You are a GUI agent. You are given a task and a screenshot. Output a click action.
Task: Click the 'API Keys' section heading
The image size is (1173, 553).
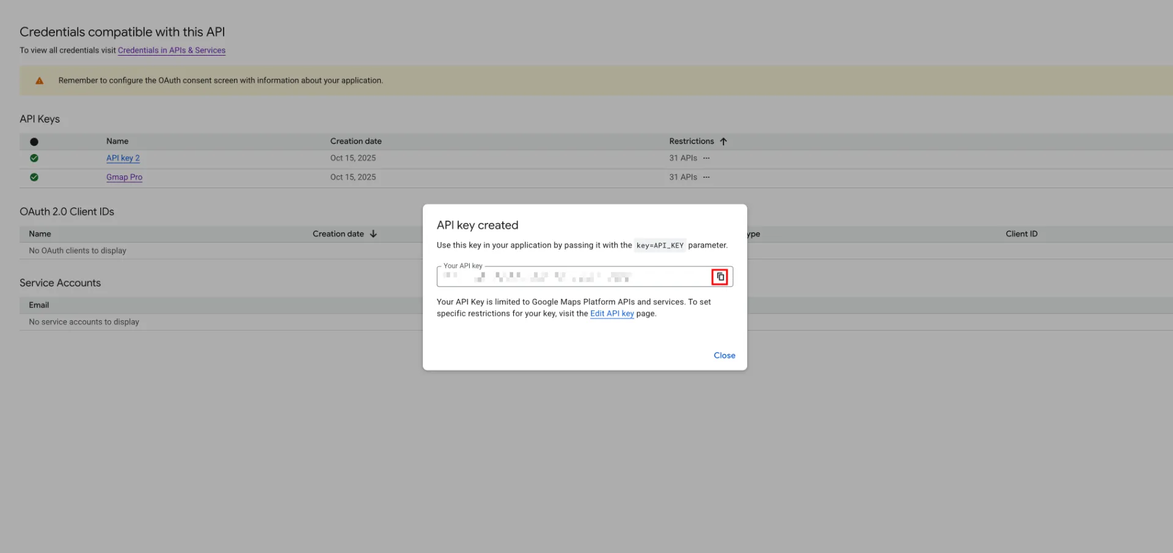[x=40, y=119]
